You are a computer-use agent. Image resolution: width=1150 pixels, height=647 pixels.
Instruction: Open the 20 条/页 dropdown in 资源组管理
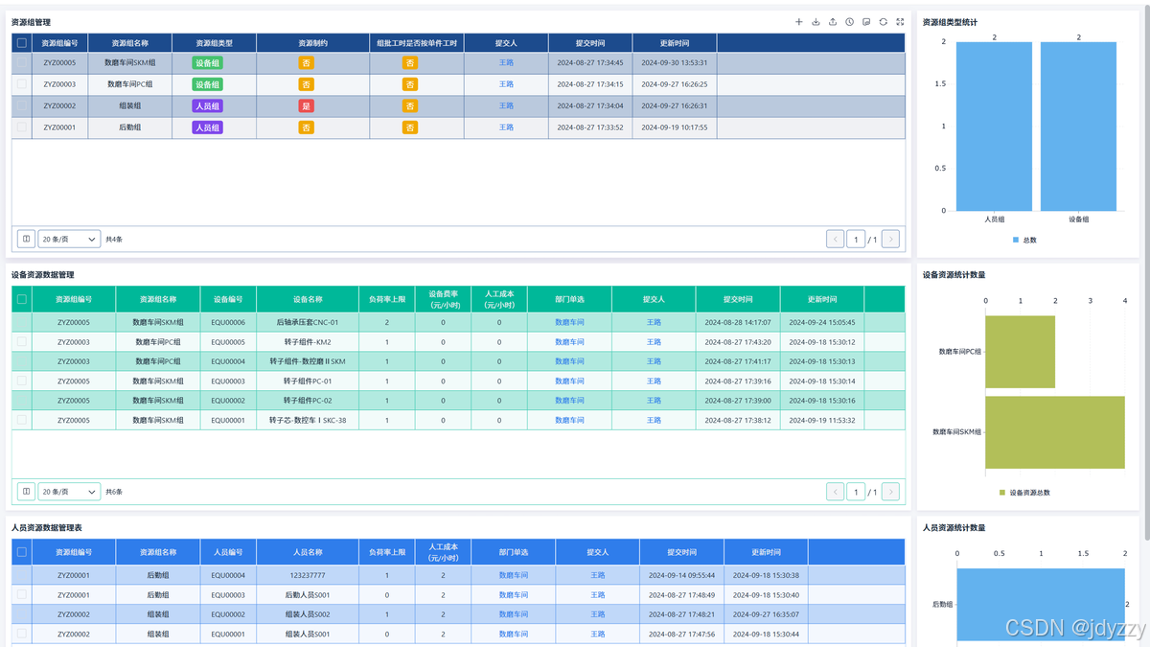[x=70, y=239]
